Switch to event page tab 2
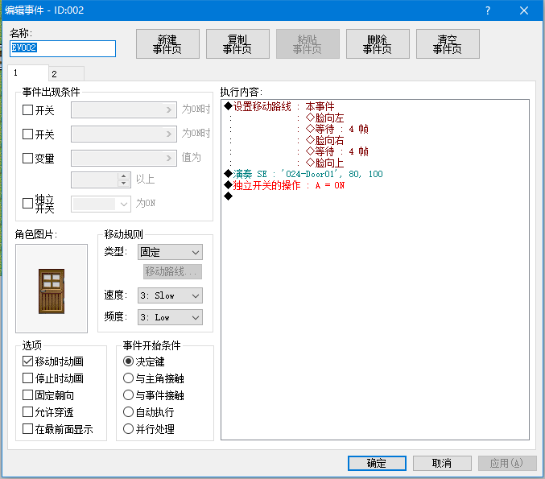Screen dimensions: 545x479 [x=66, y=74]
